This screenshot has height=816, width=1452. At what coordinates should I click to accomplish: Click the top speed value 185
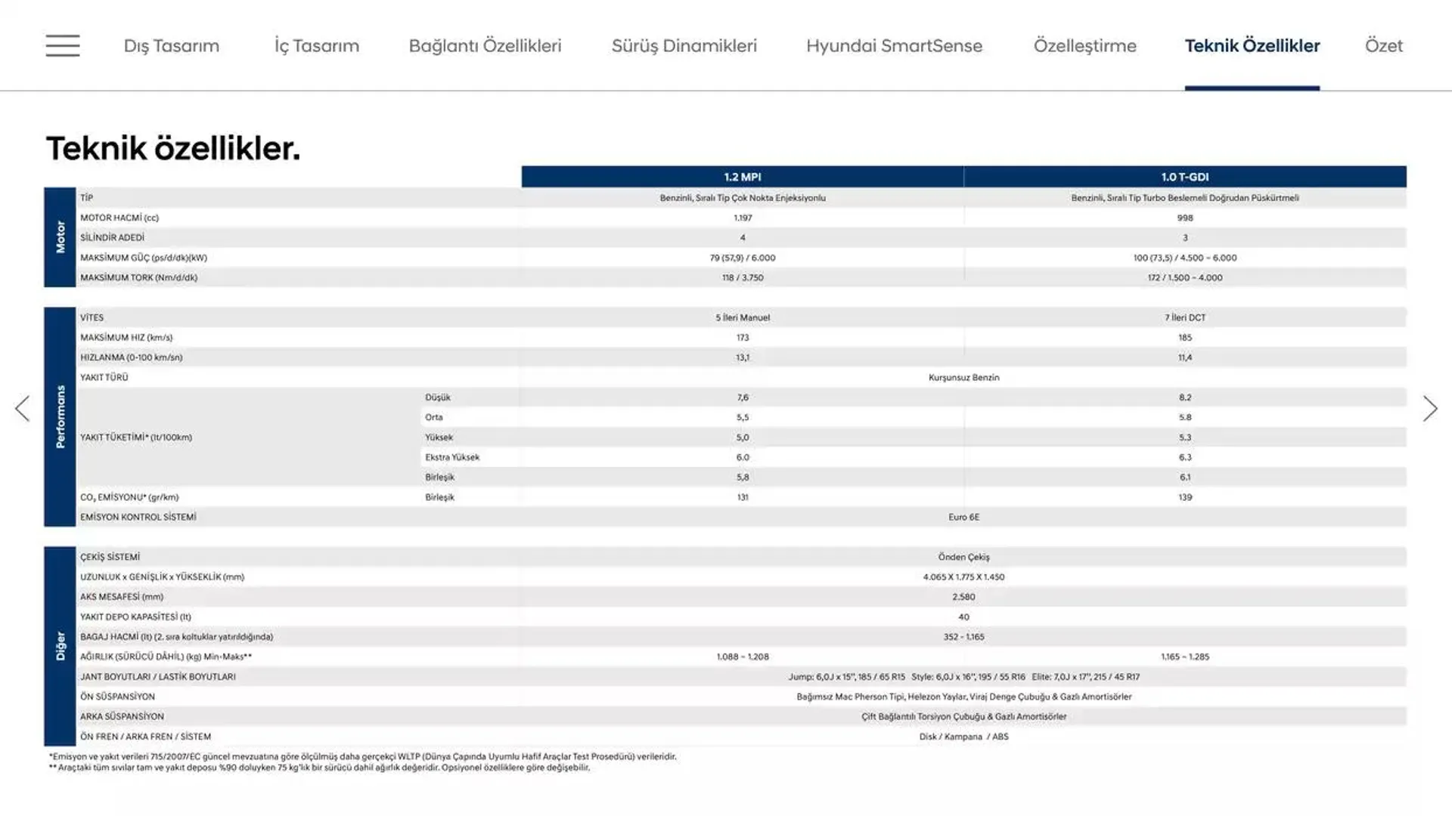[1185, 338]
